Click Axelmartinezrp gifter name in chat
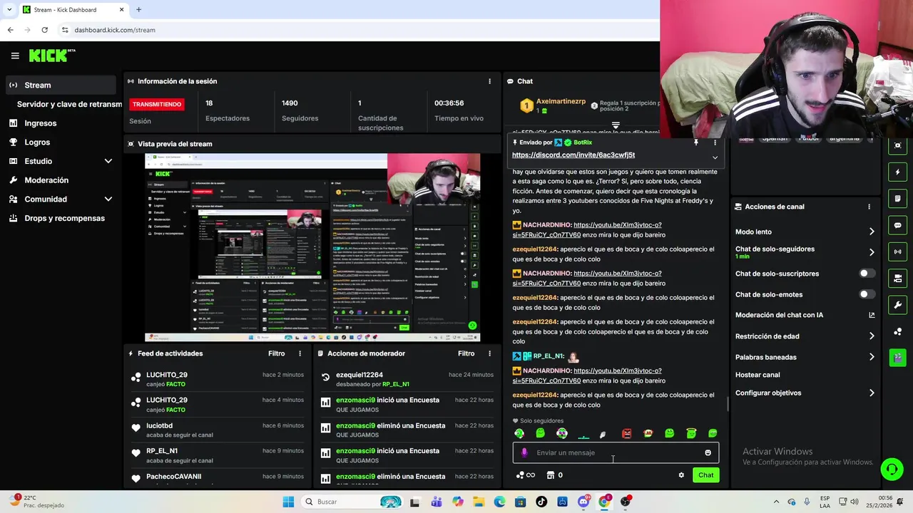Image resolution: width=913 pixels, height=513 pixels. (x=561, y=102)
